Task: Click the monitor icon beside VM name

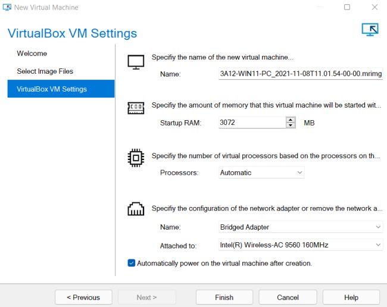Action: coord(136,62)
